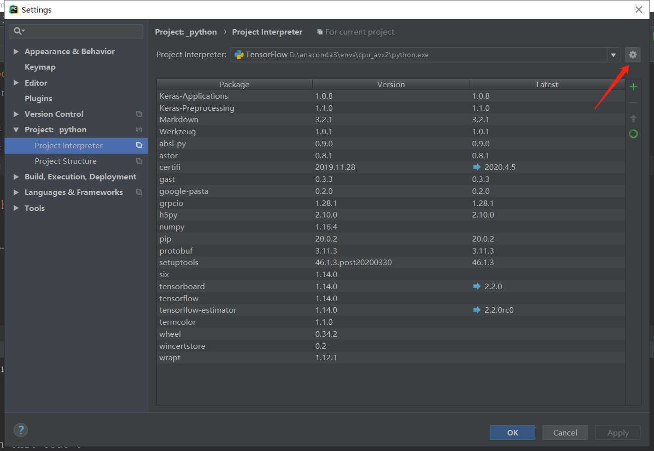654x451 pixels.
Task: Select the tensorflow package name
Action: (x=179, y=298)
